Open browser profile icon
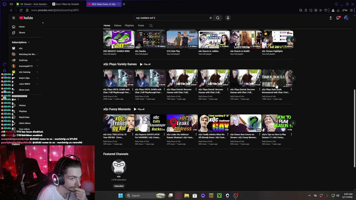 tap(333, 10)
